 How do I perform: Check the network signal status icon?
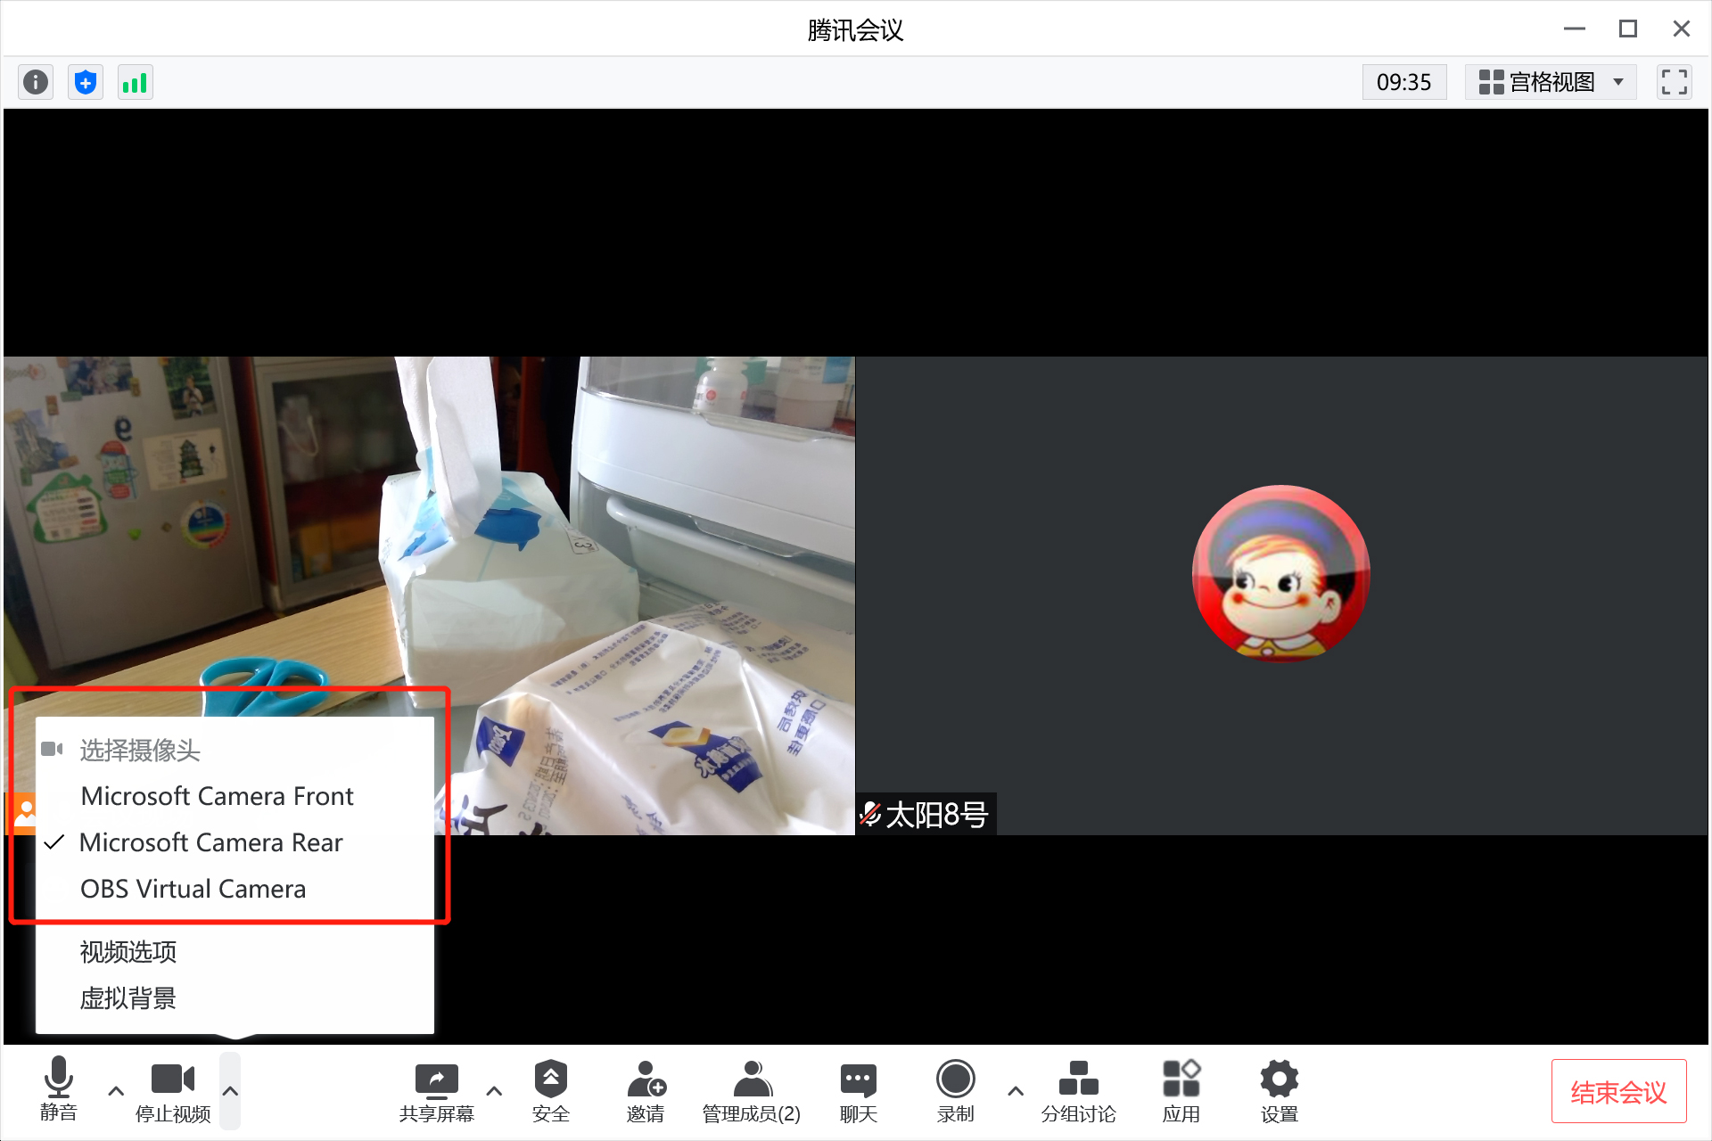(135, 82)
